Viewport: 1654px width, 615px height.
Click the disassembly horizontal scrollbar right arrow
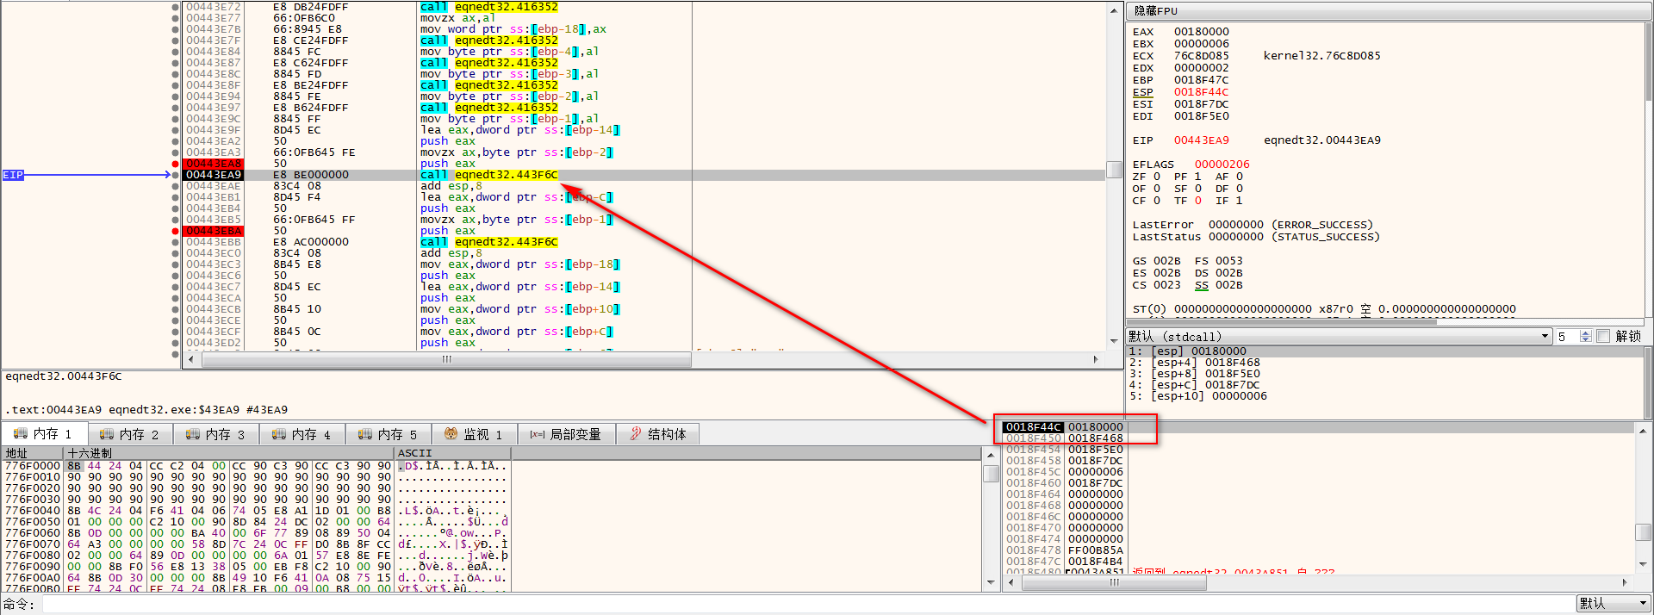(x=1096, y=359)
